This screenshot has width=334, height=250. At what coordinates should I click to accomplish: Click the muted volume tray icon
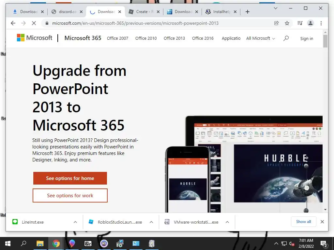pos(292,243)
